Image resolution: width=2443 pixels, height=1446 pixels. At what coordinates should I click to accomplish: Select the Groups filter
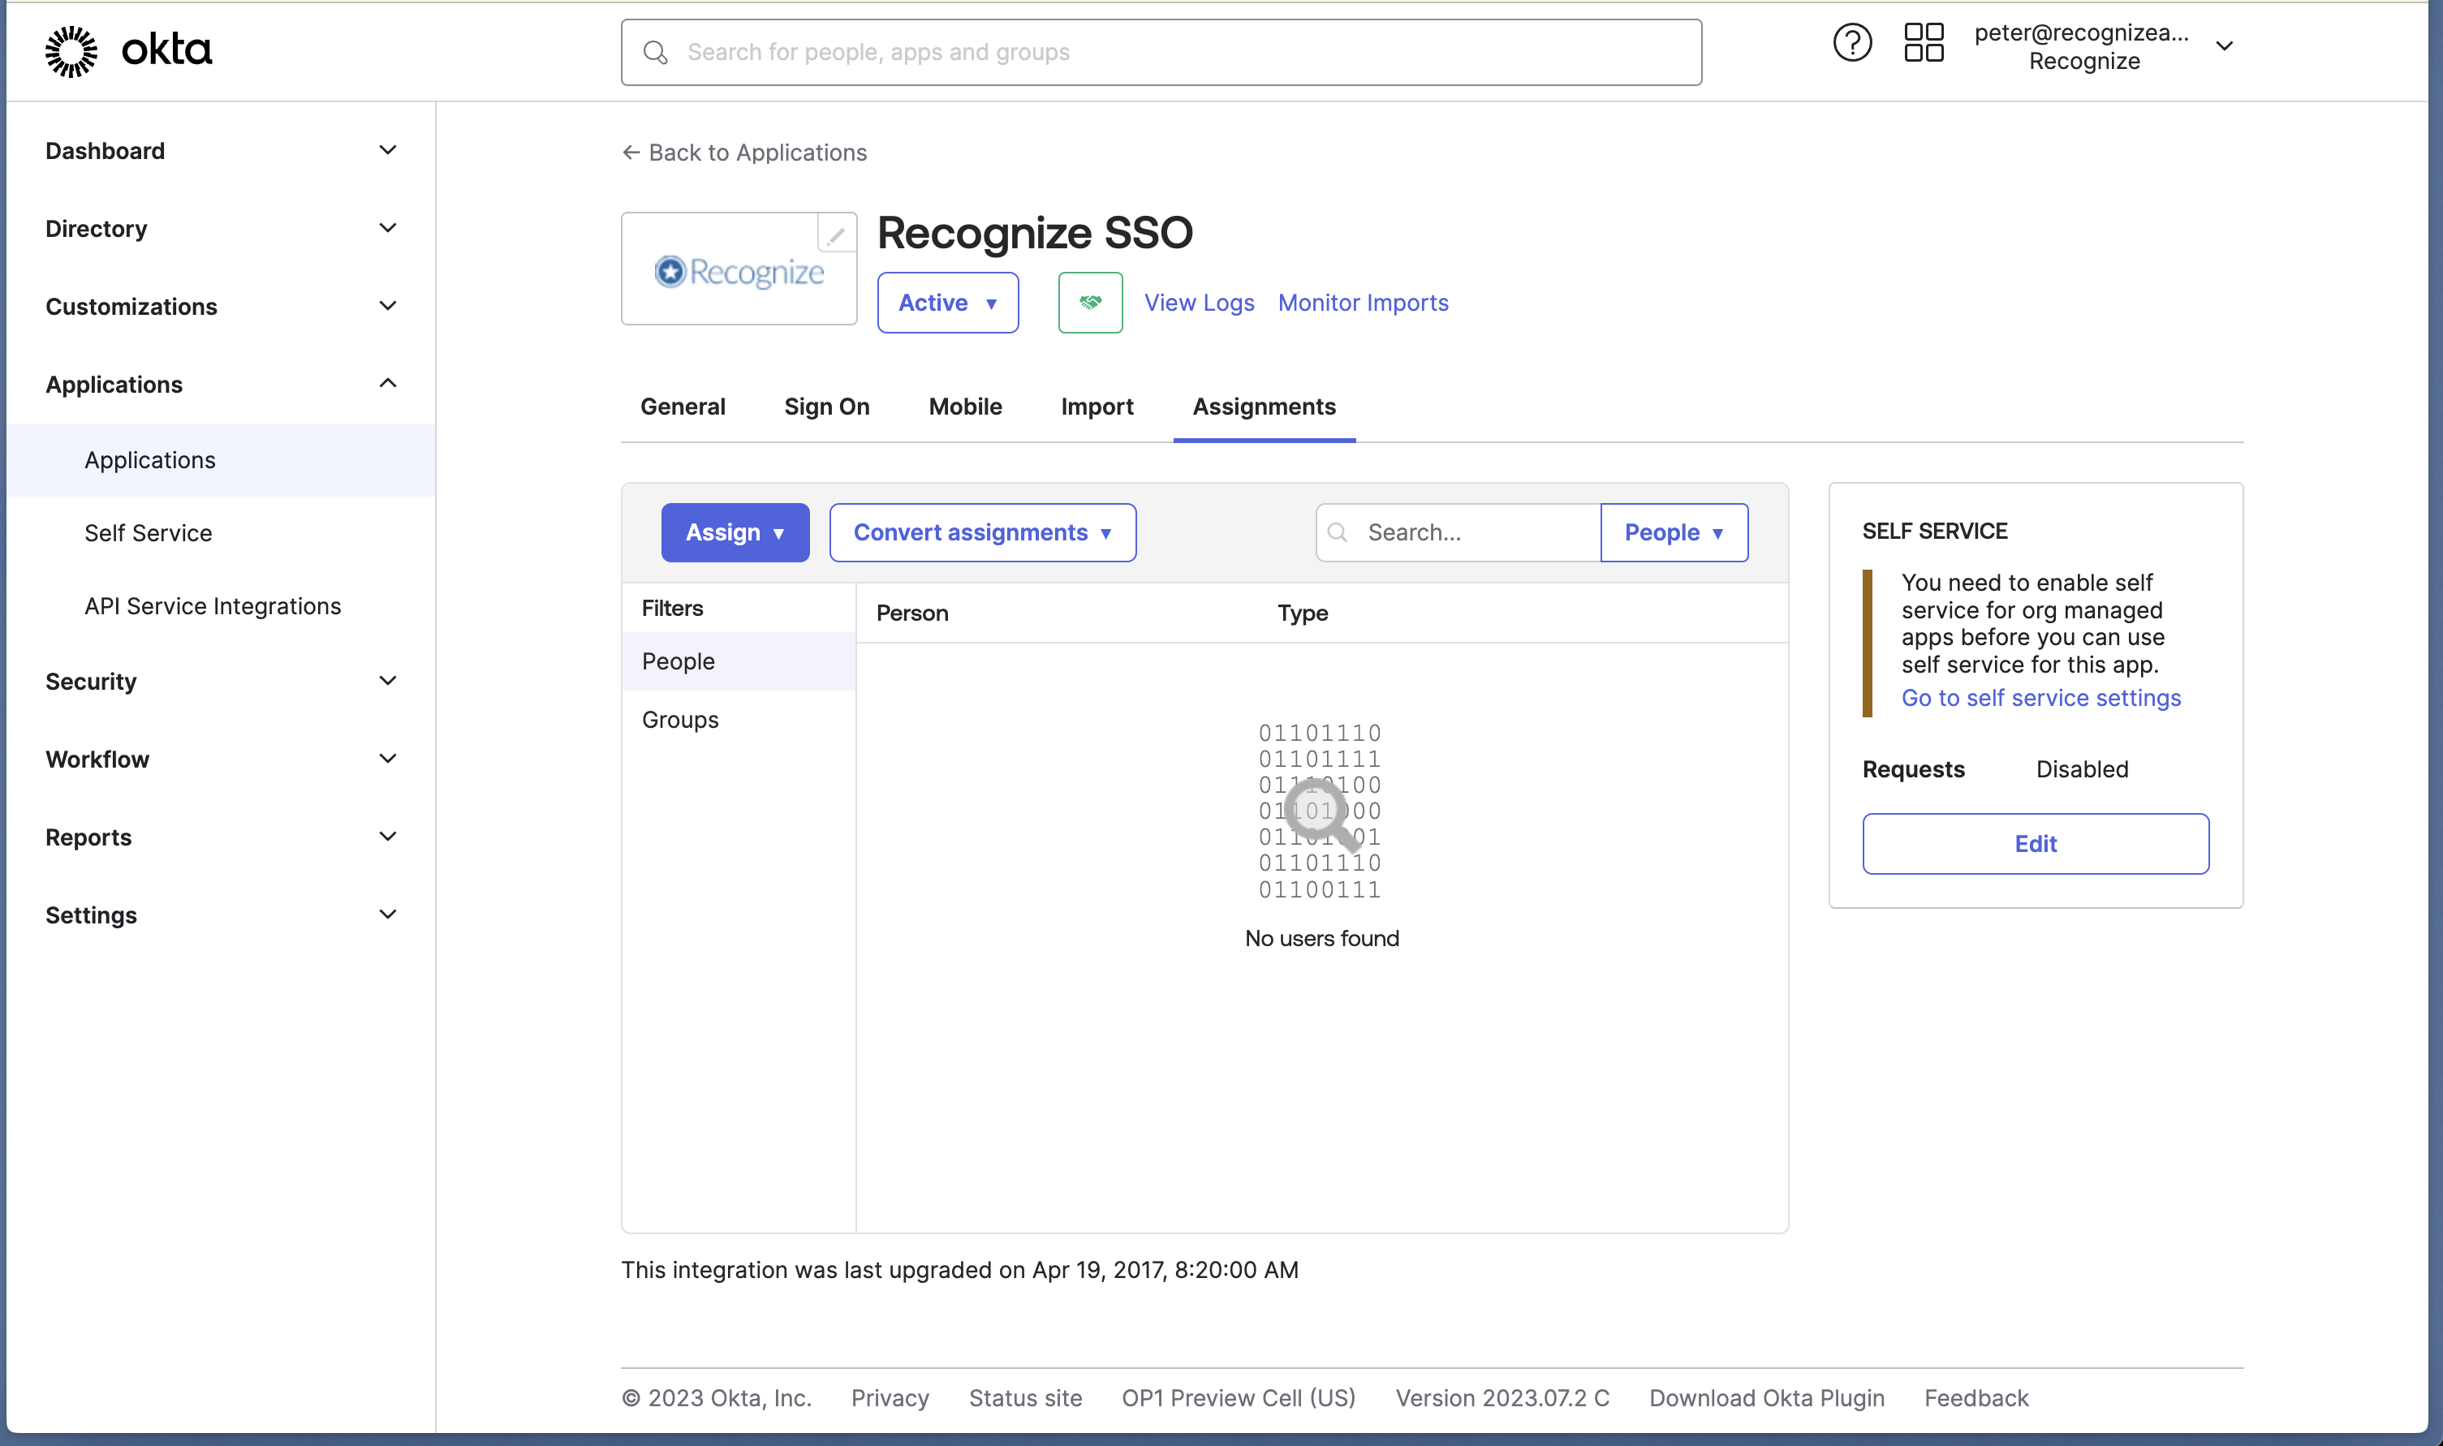click(x=739, y=720)
